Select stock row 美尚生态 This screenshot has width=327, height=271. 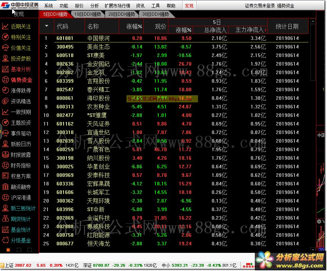174,47
